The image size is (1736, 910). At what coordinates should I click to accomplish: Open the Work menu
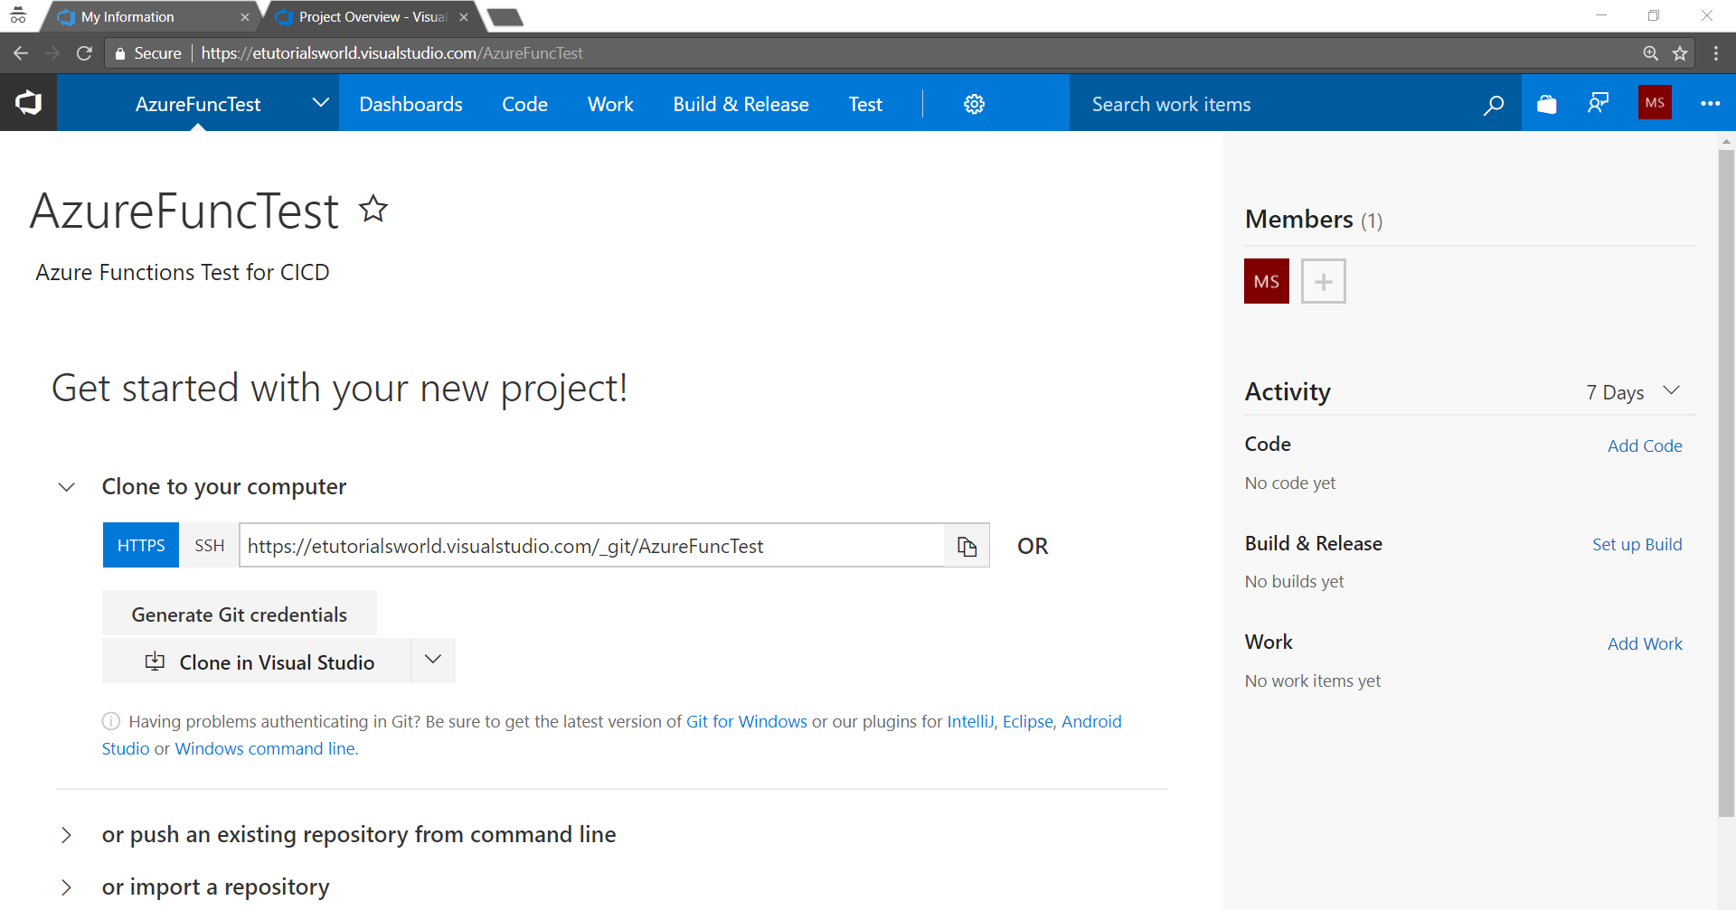tap(611, 104)
